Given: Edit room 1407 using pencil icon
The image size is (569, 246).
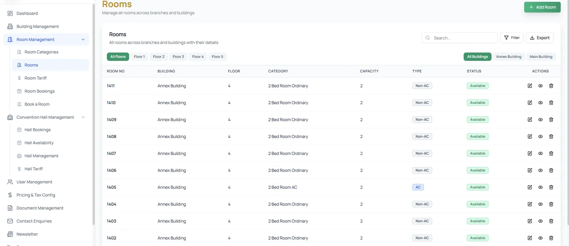Looking at the screenshot, I should (530, 154).
